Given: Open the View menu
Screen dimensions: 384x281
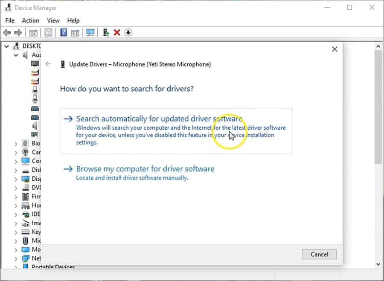Looking at the screenshot, I should tap(53, 20).
